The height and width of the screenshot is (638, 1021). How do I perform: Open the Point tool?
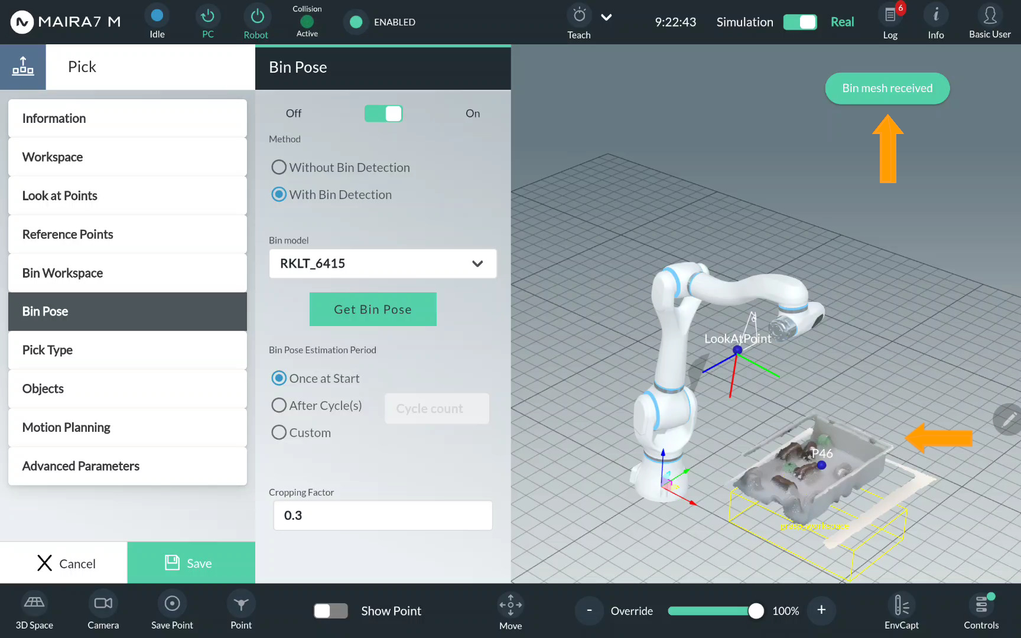pyautogui.click(x=241, y=603)
